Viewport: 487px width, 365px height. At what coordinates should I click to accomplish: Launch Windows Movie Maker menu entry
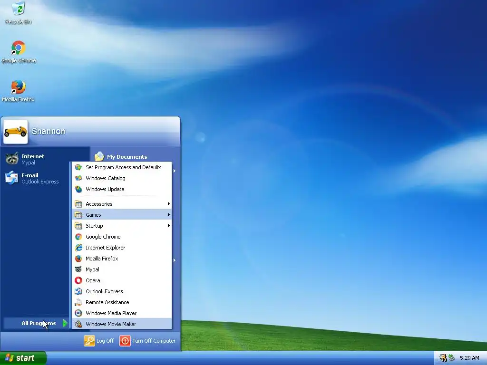click(x=122, y=324)
